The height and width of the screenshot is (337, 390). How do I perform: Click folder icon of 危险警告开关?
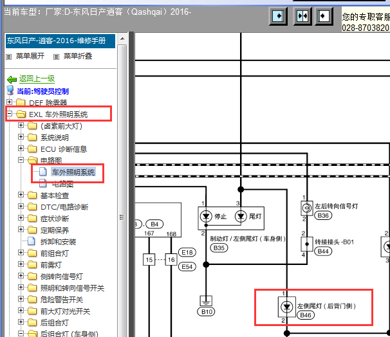coord(32,299)
